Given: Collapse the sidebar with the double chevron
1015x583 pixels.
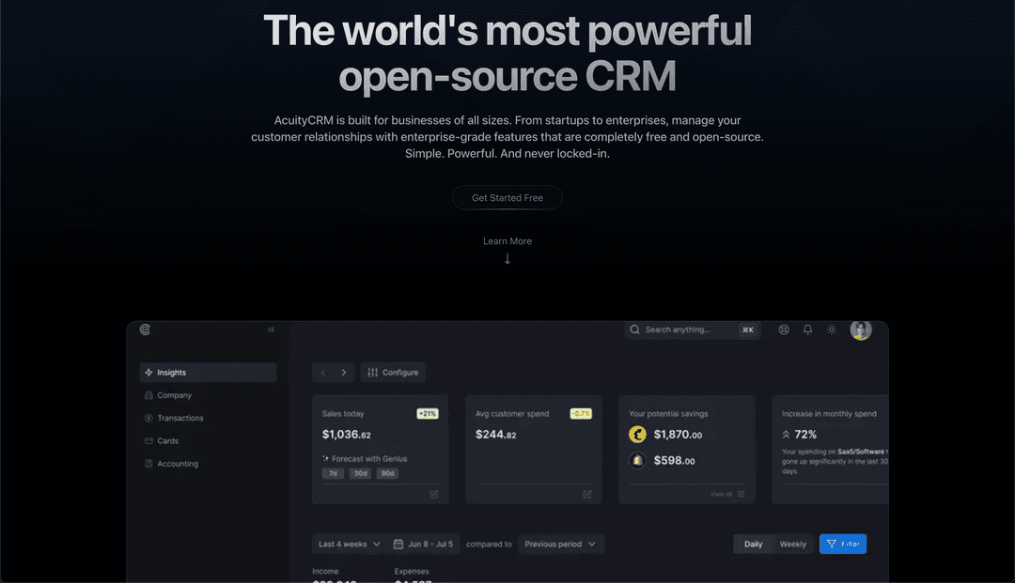Looking at the screenshot, I should click(x=272, y=330).
